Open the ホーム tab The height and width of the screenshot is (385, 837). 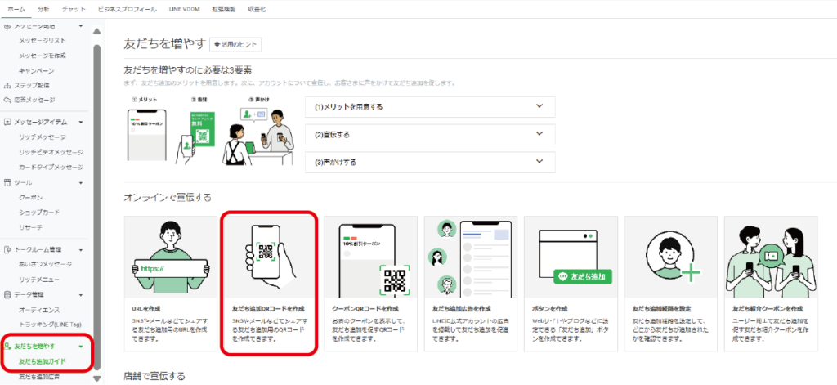(x=16, y=9)
